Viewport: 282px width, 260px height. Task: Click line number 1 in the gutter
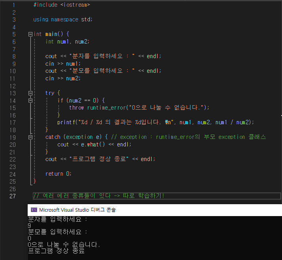pos(14,5)
